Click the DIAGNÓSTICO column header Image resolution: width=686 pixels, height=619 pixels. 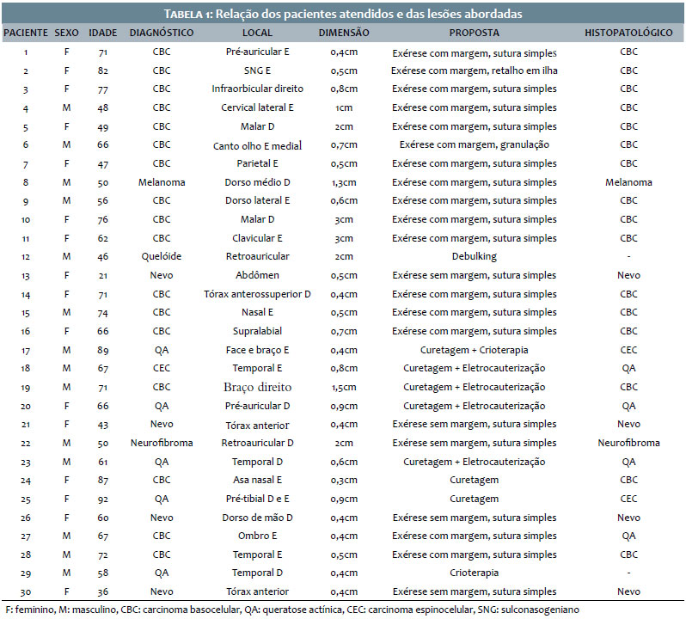(162, 33)
